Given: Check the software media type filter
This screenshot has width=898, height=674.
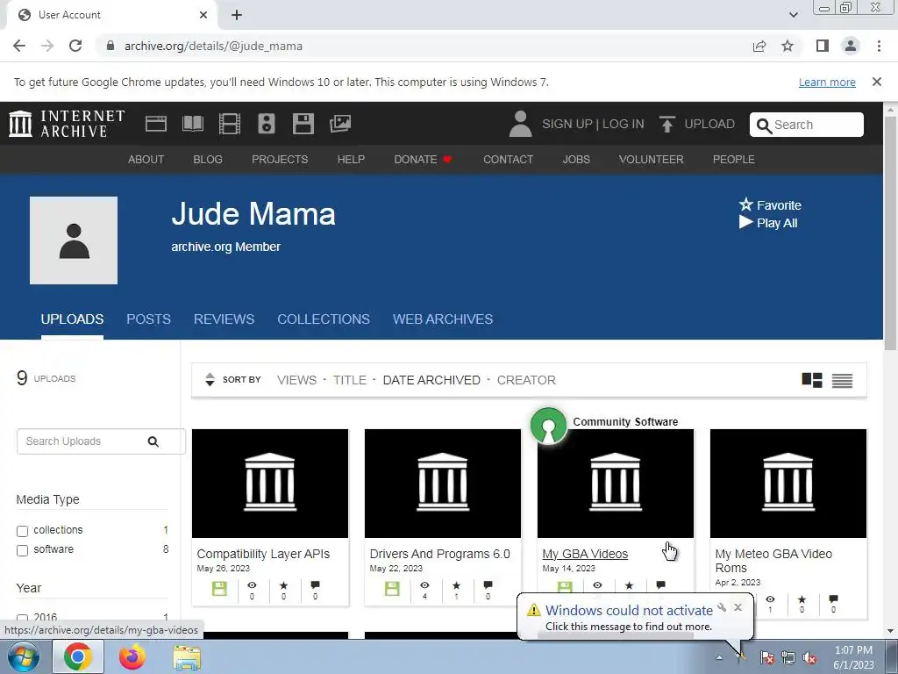Looking at the screenshot, I should (22, 550).
